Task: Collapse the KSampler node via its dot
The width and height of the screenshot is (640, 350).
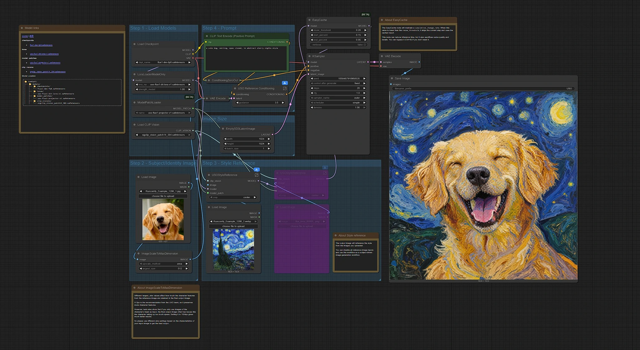Action: point(310,56)
